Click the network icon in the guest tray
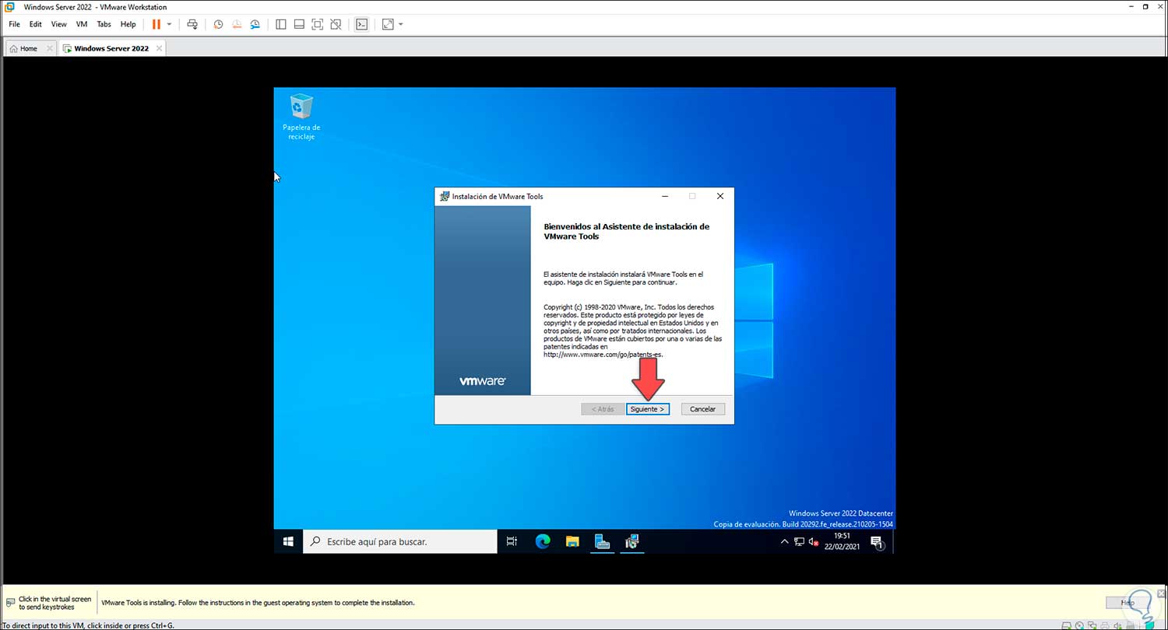Viewport: 1168px width, 630px height. 799,541
